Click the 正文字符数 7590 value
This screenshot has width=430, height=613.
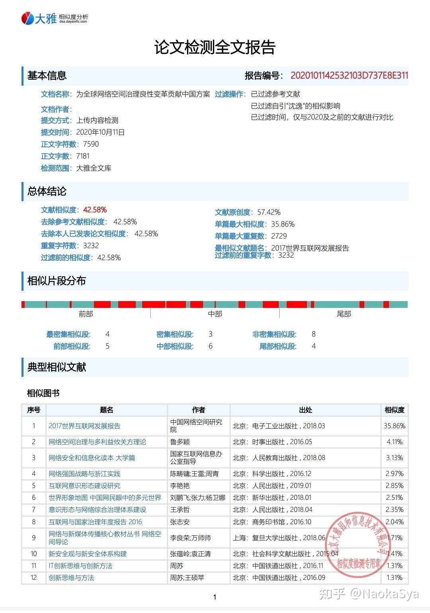point(91,144)
